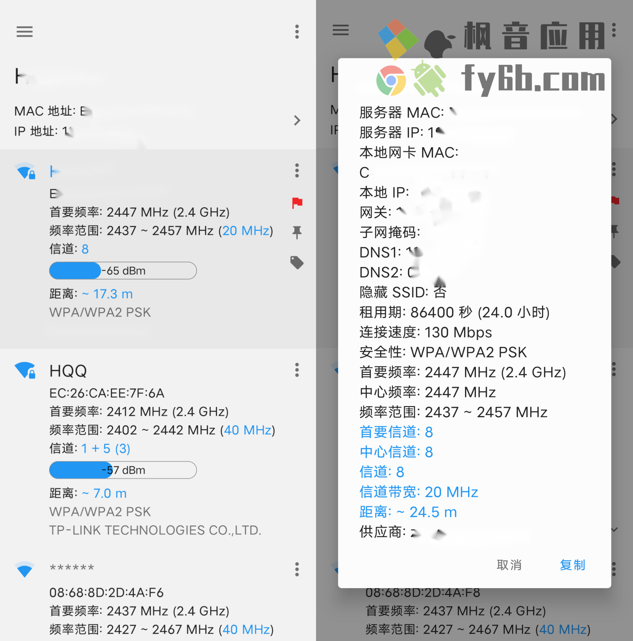Open three-dot menu for connected network
Viewport: 633px width, 641px height.
pos(297,171)
